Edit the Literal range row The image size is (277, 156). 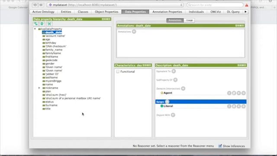pos(243,106)
